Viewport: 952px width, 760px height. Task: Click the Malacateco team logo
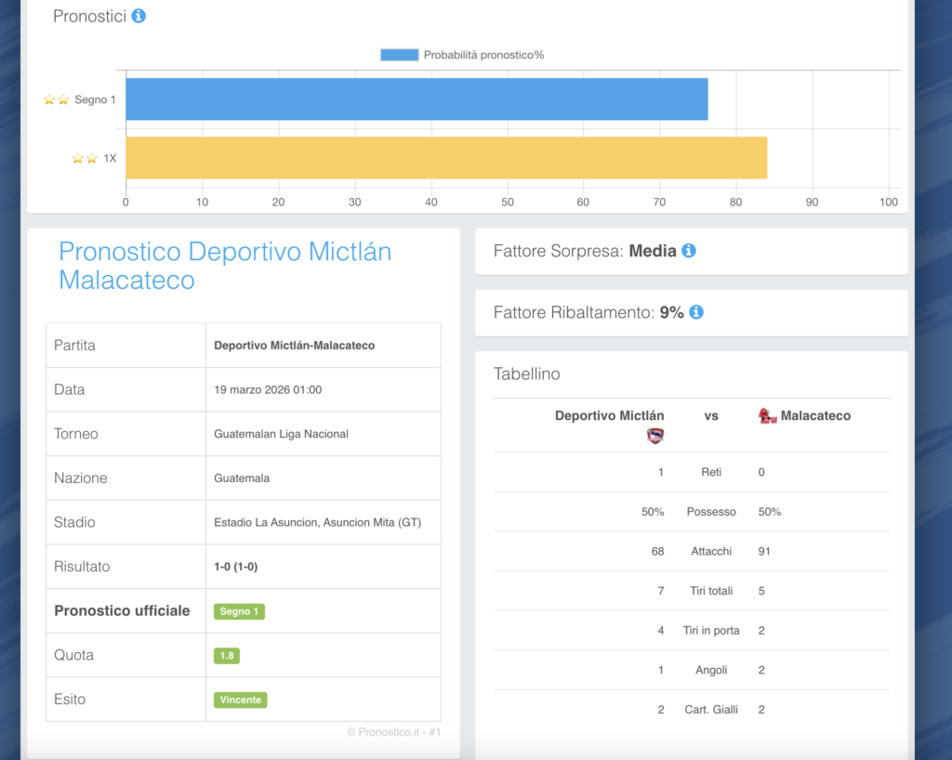pyautogui.click(x=767, y=416)
